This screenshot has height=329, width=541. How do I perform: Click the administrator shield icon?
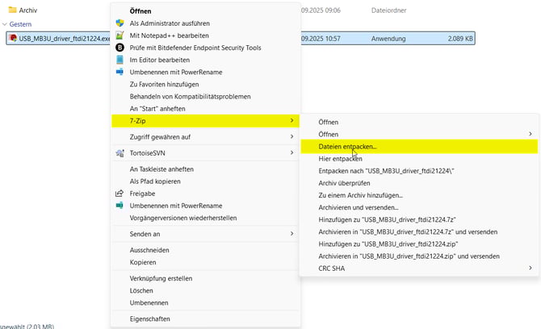point(120,23)
